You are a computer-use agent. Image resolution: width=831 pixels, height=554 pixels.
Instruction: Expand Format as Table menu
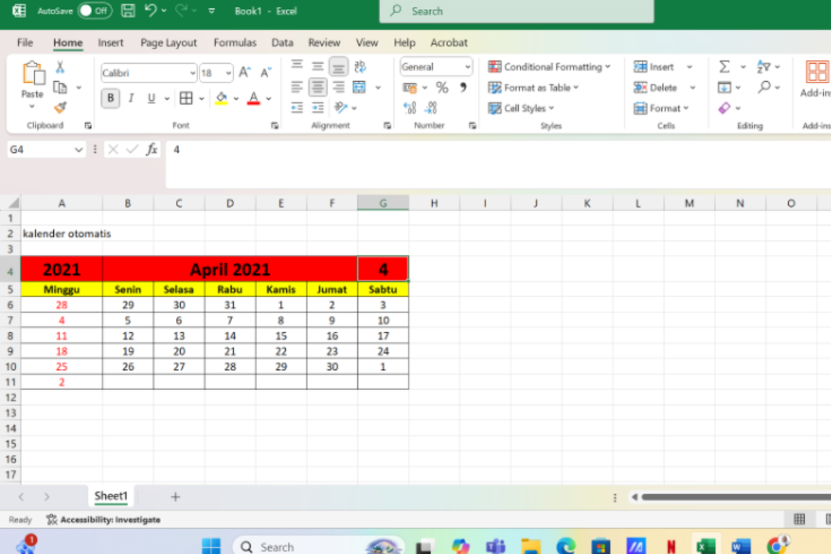[x=533, y=88]
